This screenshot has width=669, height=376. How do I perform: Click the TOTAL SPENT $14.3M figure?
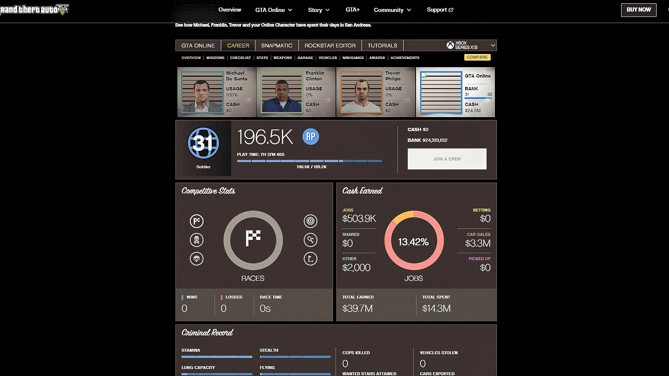click(x=436, y=308)
